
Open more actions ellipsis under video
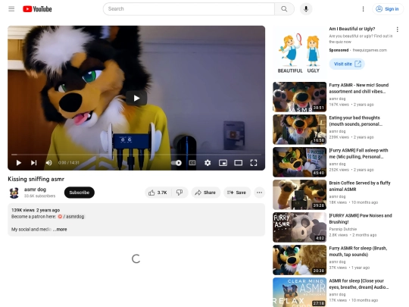coord(259,193)
